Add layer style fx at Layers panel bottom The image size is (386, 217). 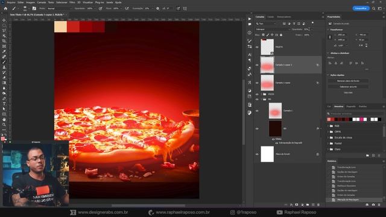(x=291, y=205)
